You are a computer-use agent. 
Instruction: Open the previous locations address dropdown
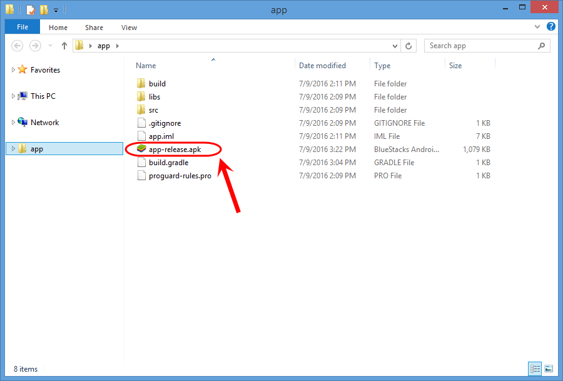[x=395, y=46]
